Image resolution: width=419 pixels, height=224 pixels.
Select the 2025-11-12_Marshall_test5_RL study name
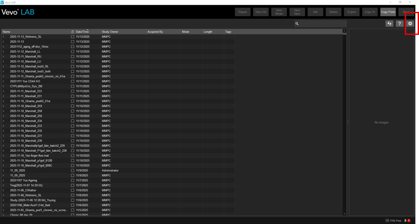click(29, 66)
